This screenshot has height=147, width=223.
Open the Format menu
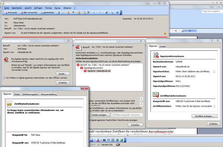tap(48, 8)
